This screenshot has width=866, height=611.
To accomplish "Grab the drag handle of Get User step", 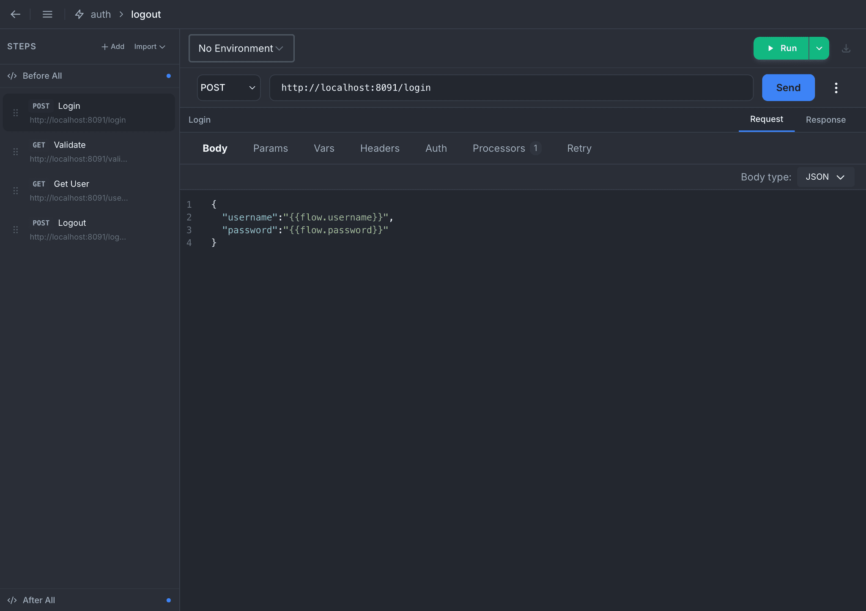I will point(16,191).
